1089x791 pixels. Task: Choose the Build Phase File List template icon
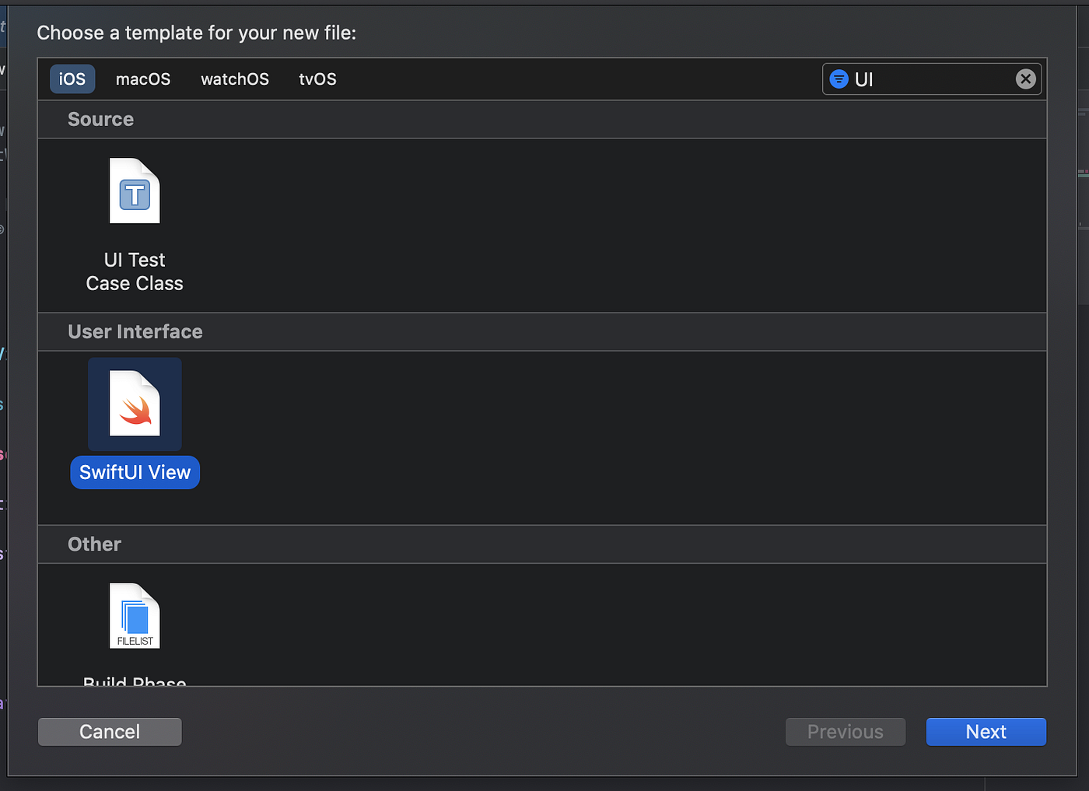tap(135, 616)
